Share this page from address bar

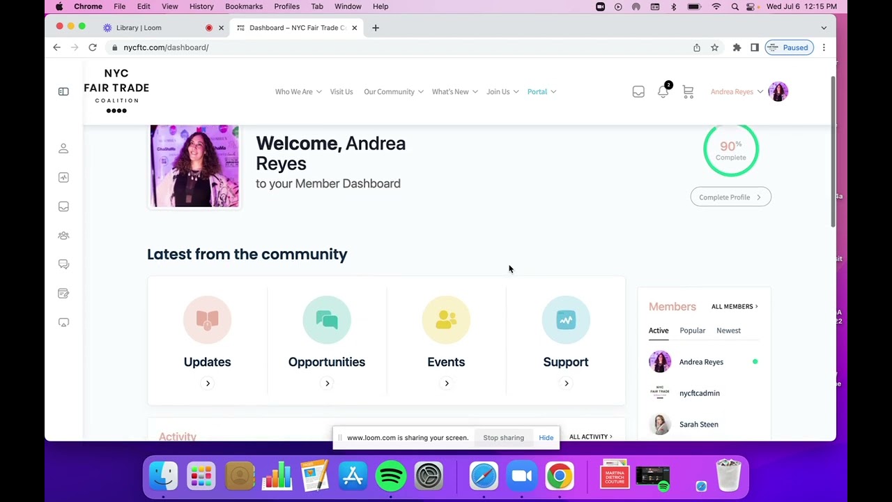coord(696,47)
